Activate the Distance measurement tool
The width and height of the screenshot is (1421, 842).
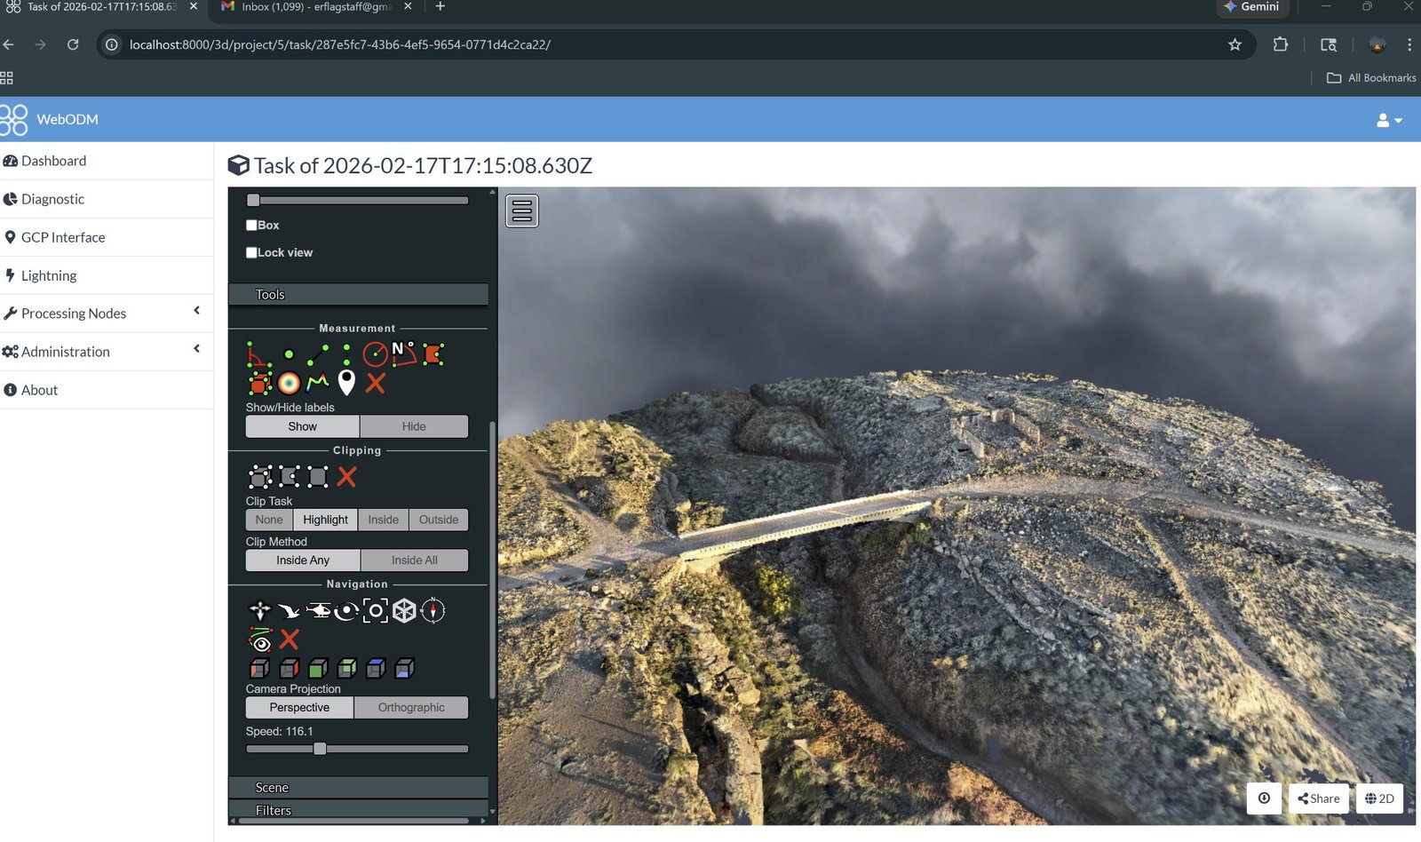click(x=318, y=353)
